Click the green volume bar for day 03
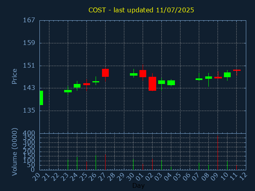Screen dimensions: 255x191 (161, 165)
